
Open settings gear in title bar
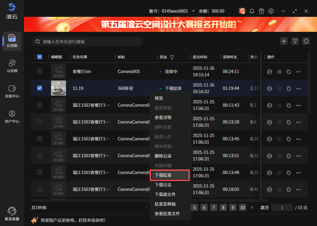tap(271, 11)
